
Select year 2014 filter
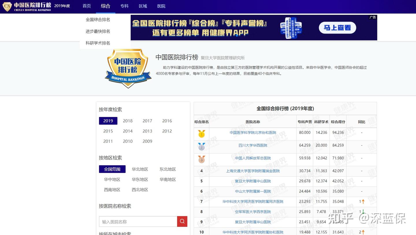[128, 131]
